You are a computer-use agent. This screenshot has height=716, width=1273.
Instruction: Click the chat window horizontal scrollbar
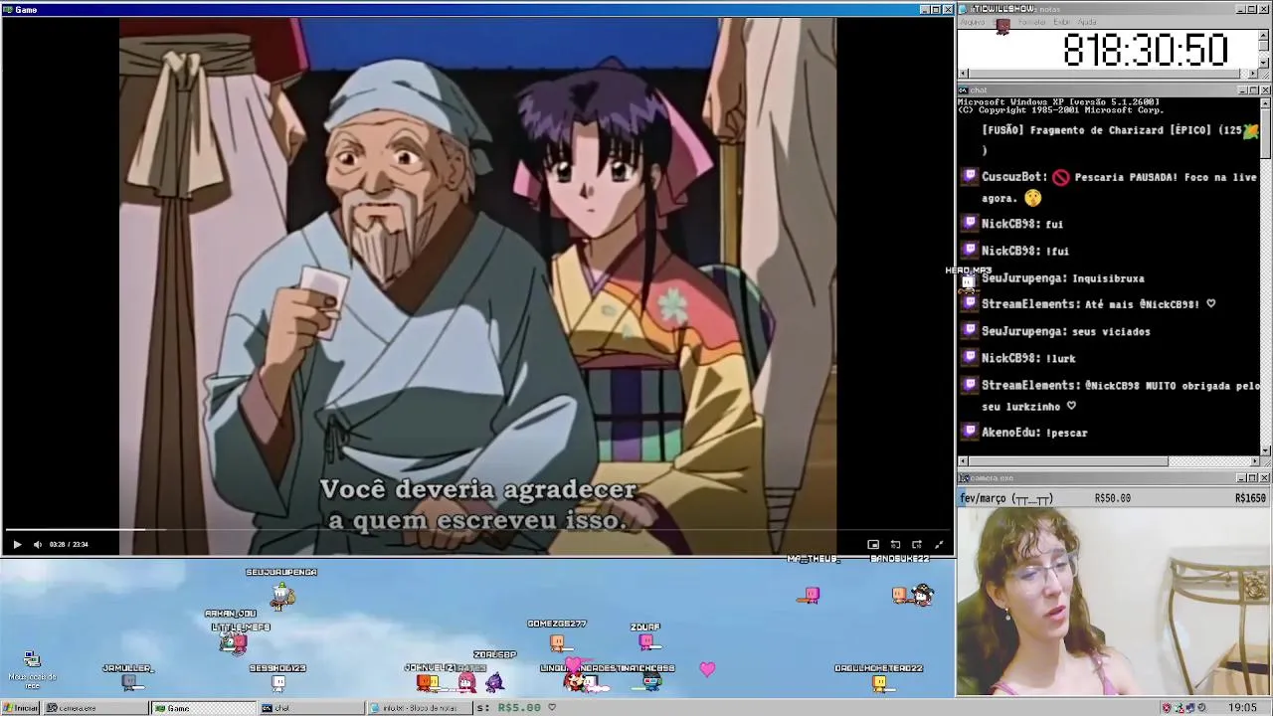(1109, 461)
